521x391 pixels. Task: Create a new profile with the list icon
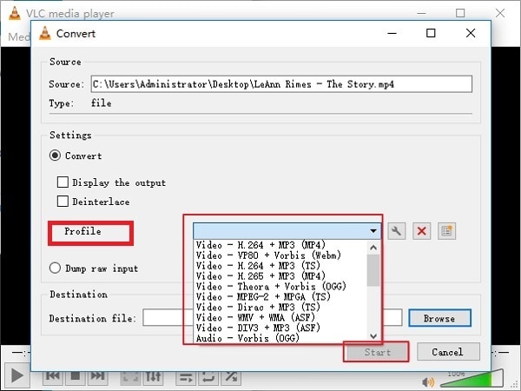[x=446, y=231]
